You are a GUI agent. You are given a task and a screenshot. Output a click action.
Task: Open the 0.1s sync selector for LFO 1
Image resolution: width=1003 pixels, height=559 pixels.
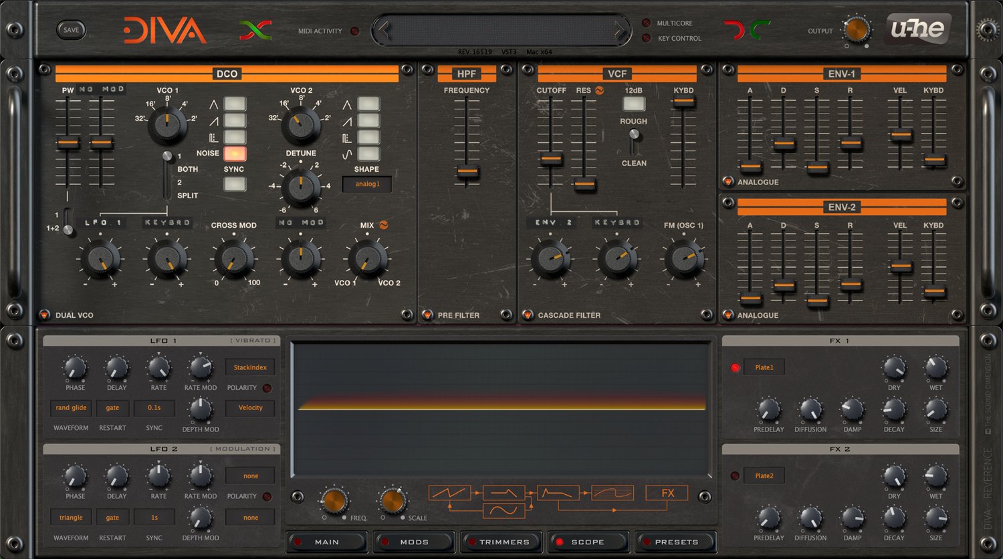[x=154, y=408]
